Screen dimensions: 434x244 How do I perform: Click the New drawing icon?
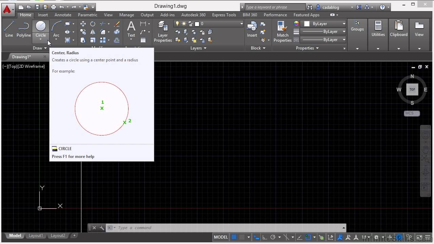[21, 7]
